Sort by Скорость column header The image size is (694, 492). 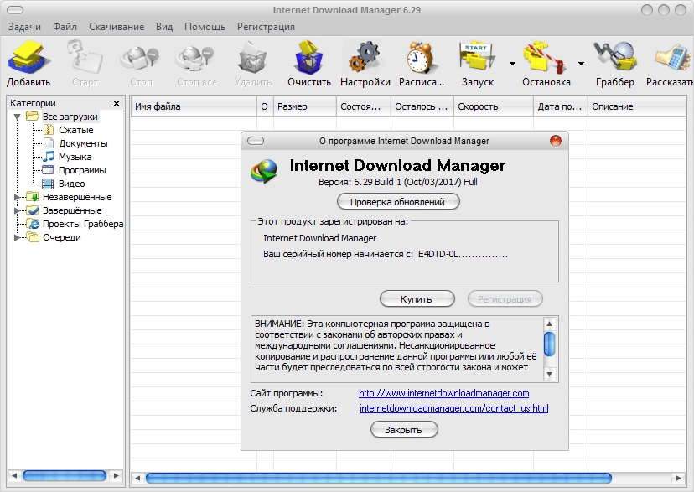click(494, 106)
